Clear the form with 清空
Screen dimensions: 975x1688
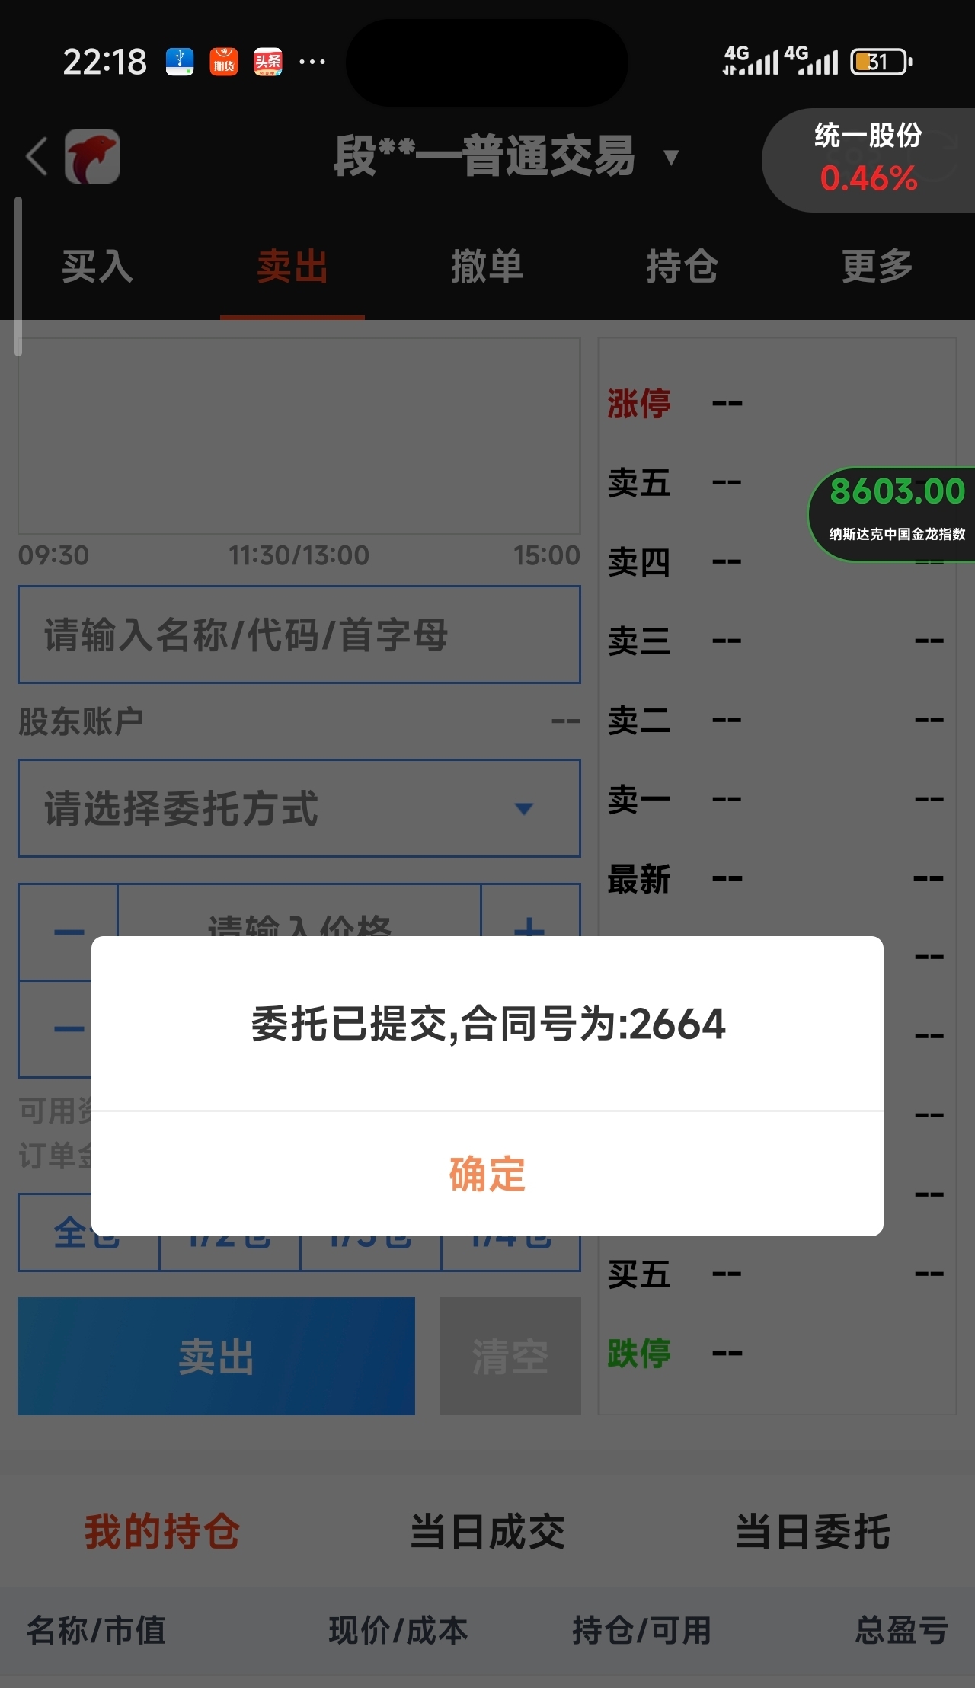[x=510, y=1356]
